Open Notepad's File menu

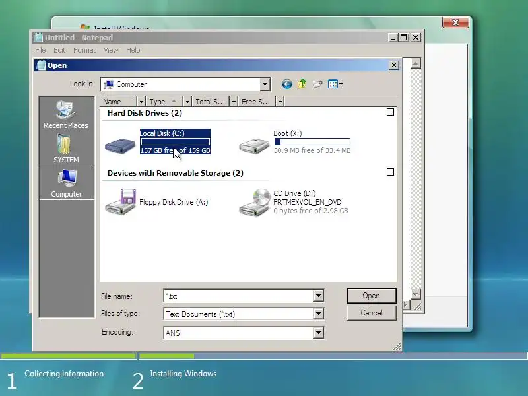click(x=40, y=50)
